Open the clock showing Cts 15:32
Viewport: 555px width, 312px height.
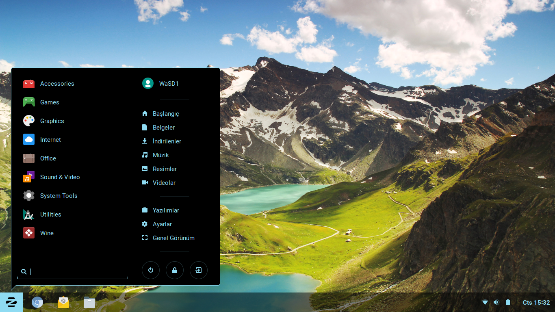pyautogui.click(x=536, y=303)
